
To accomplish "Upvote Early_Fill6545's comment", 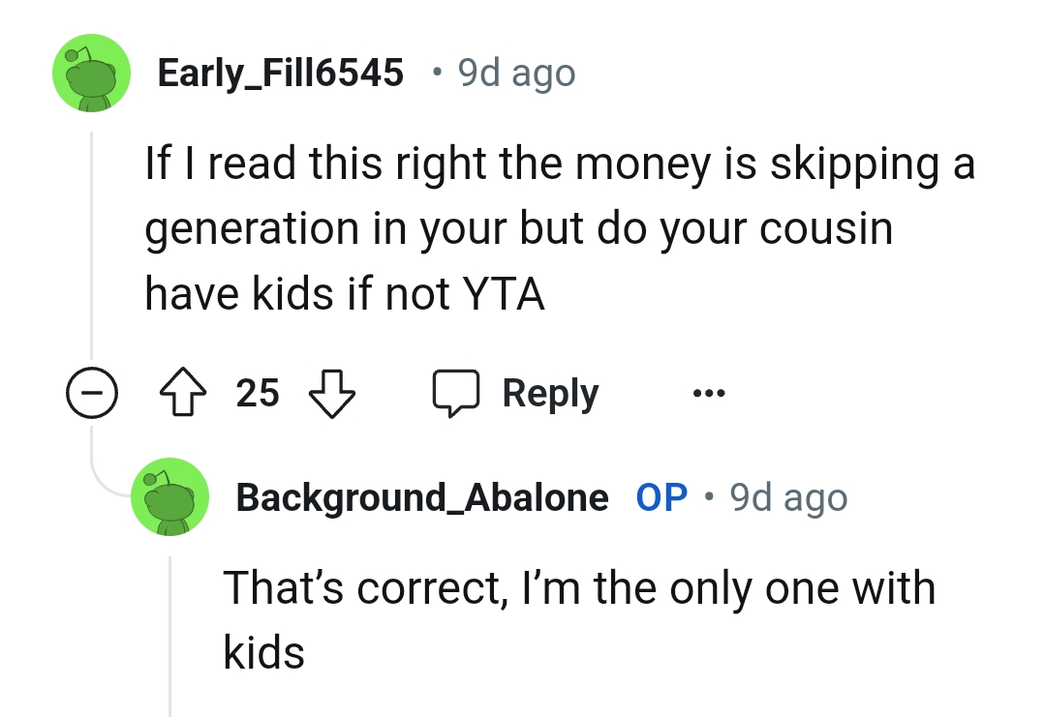I will click(x=184, y=392).
